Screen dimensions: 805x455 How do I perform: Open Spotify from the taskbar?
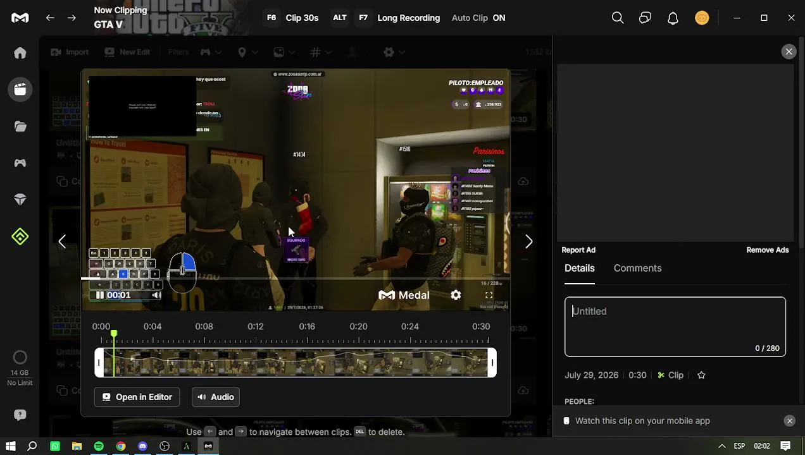99,446
